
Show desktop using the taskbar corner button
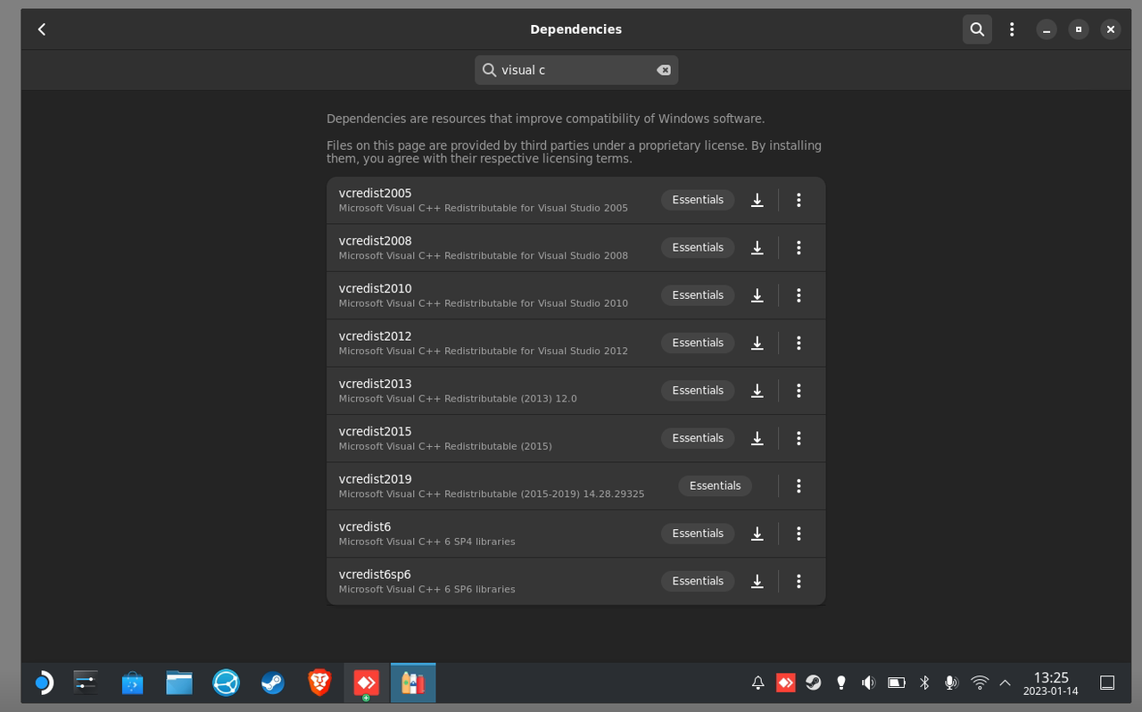[1107, 683]
